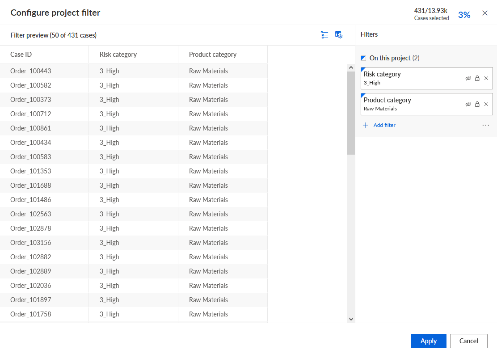Select row Order_100373
This screenshot has width=497, height=354.
point(134,100)
